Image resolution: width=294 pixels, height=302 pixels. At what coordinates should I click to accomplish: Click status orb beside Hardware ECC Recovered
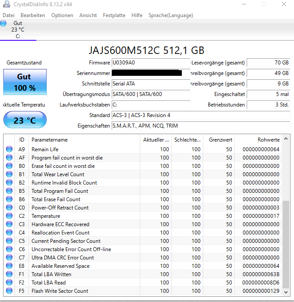(x=9, y=224)
